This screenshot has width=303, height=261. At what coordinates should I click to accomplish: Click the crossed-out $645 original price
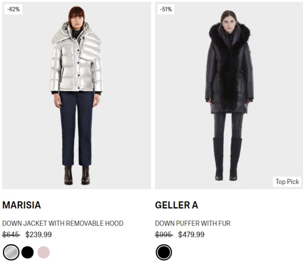[x=11, y=235]
